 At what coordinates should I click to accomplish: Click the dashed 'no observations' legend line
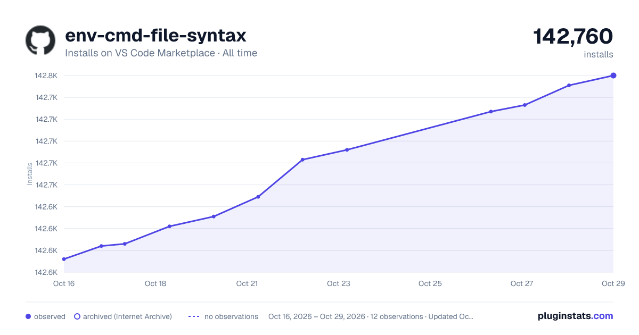coord(193,316)
